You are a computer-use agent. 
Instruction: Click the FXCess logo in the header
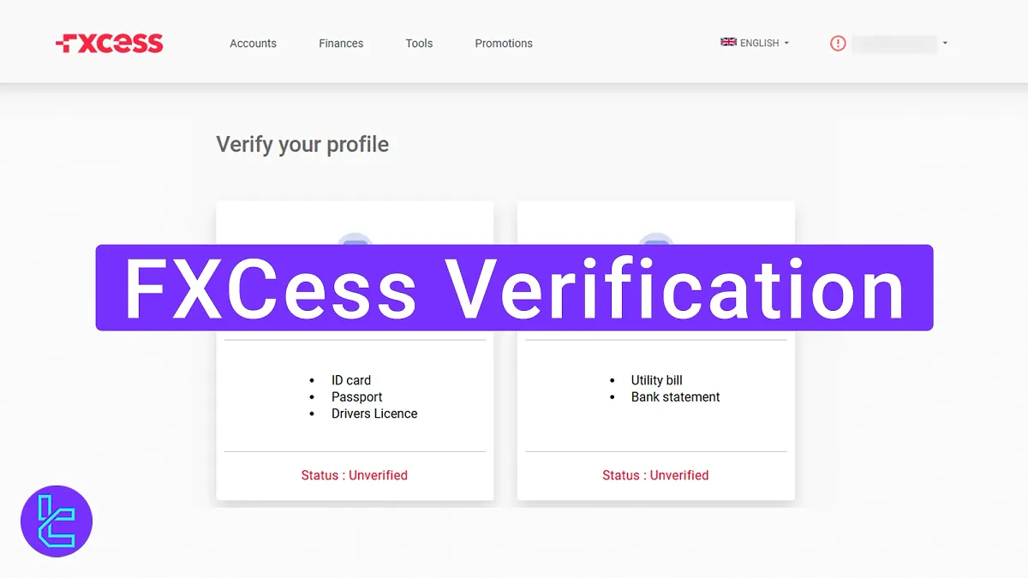pos(109,40)
